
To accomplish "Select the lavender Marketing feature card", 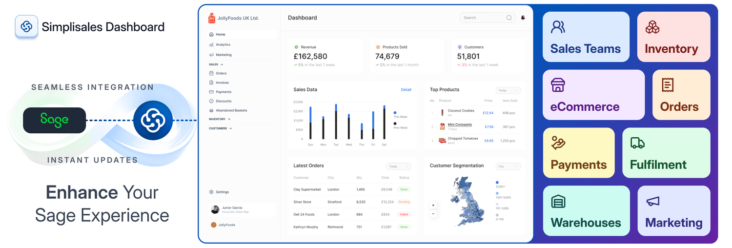I will [x=674, y=211].
